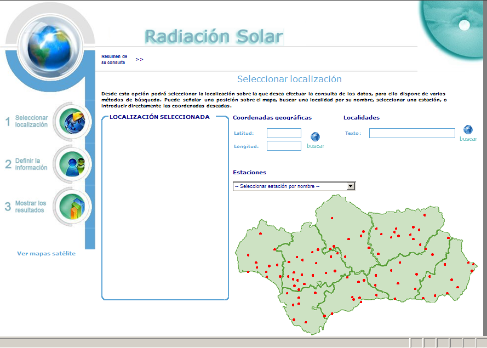Click the Longitud input field
This screenshot has width=487, height=348.
pyautogui.click(x=283, y=145)
